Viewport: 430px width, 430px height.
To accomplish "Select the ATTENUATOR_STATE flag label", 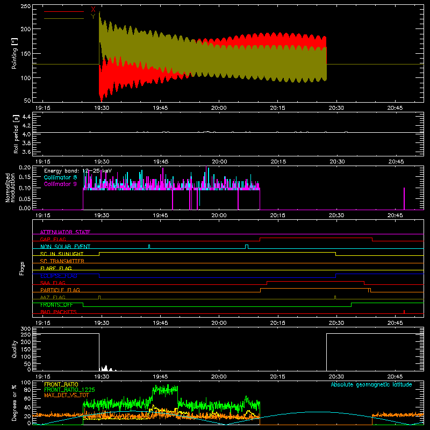I will click(x=65, y=232).
